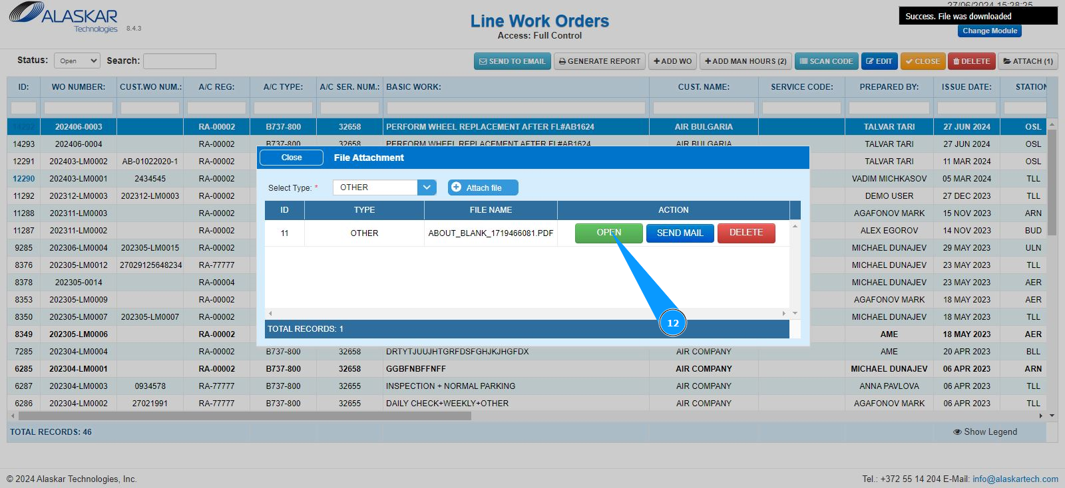Click the Change Module button
Viewport: 1065px width, 488px height.
coord(990,31)
